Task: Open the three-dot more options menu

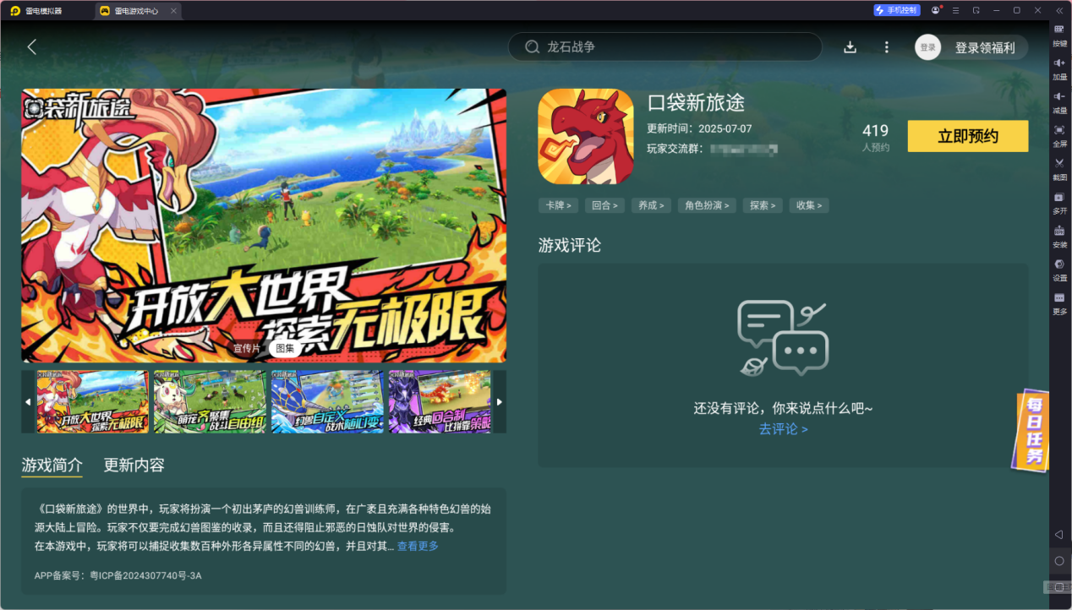Action: point(886,47)
